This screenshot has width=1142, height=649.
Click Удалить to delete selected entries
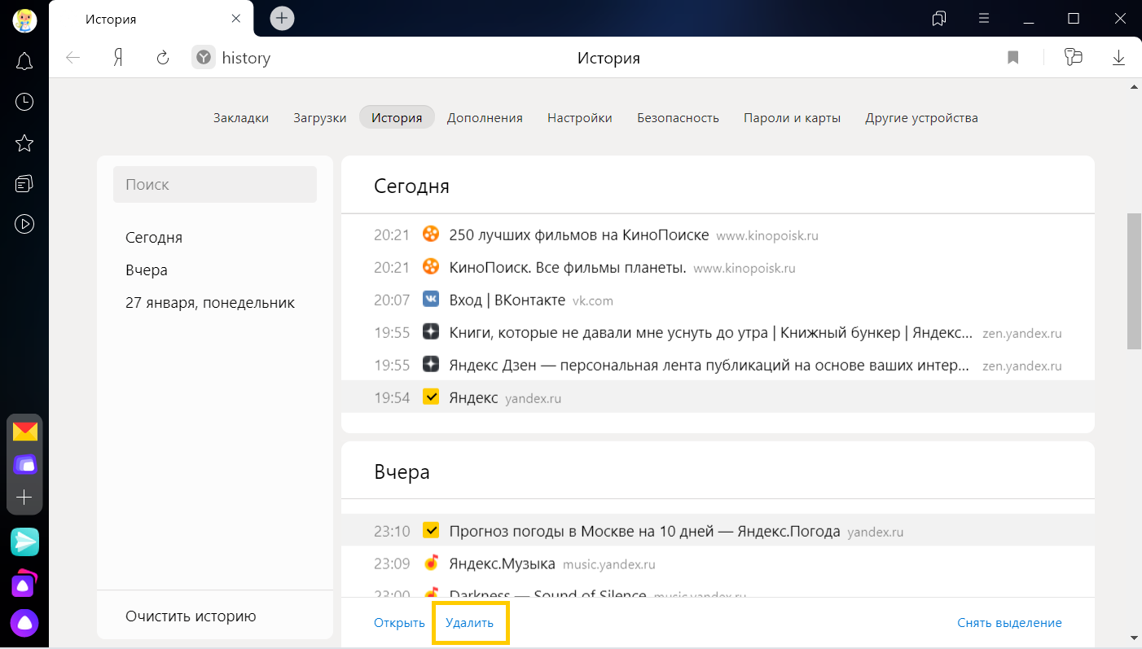click(469, 623)
